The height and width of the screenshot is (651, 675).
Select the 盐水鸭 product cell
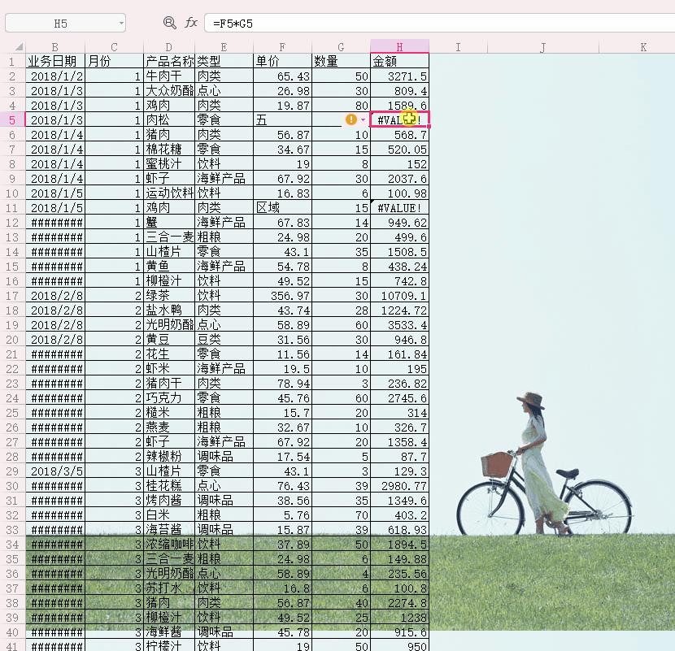pos(169,310)
